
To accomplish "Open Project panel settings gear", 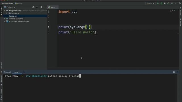I will click(41, 7).
